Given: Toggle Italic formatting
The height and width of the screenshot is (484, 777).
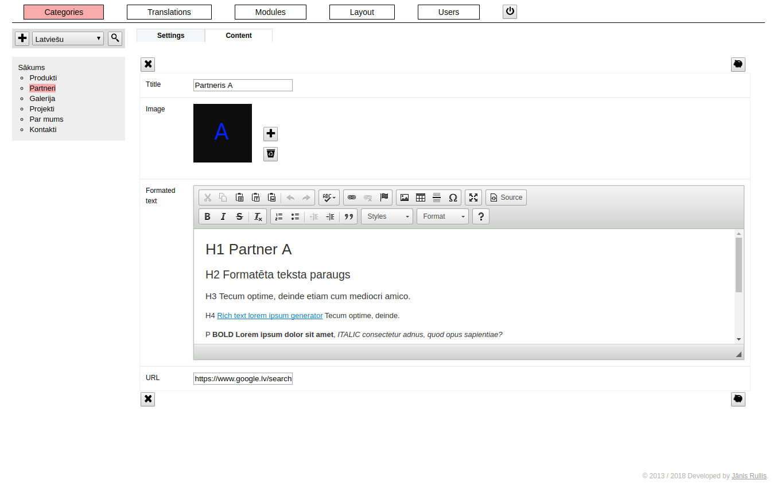Looking at the screenshot, I should pyautogui.click(x=223, y=216).
